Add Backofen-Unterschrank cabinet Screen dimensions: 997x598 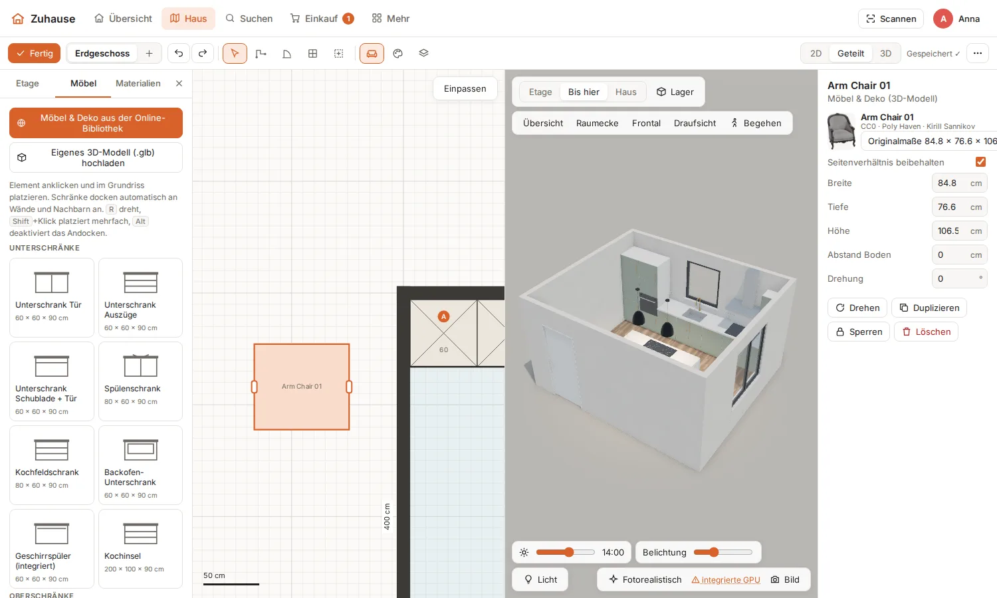click(140, 465)
